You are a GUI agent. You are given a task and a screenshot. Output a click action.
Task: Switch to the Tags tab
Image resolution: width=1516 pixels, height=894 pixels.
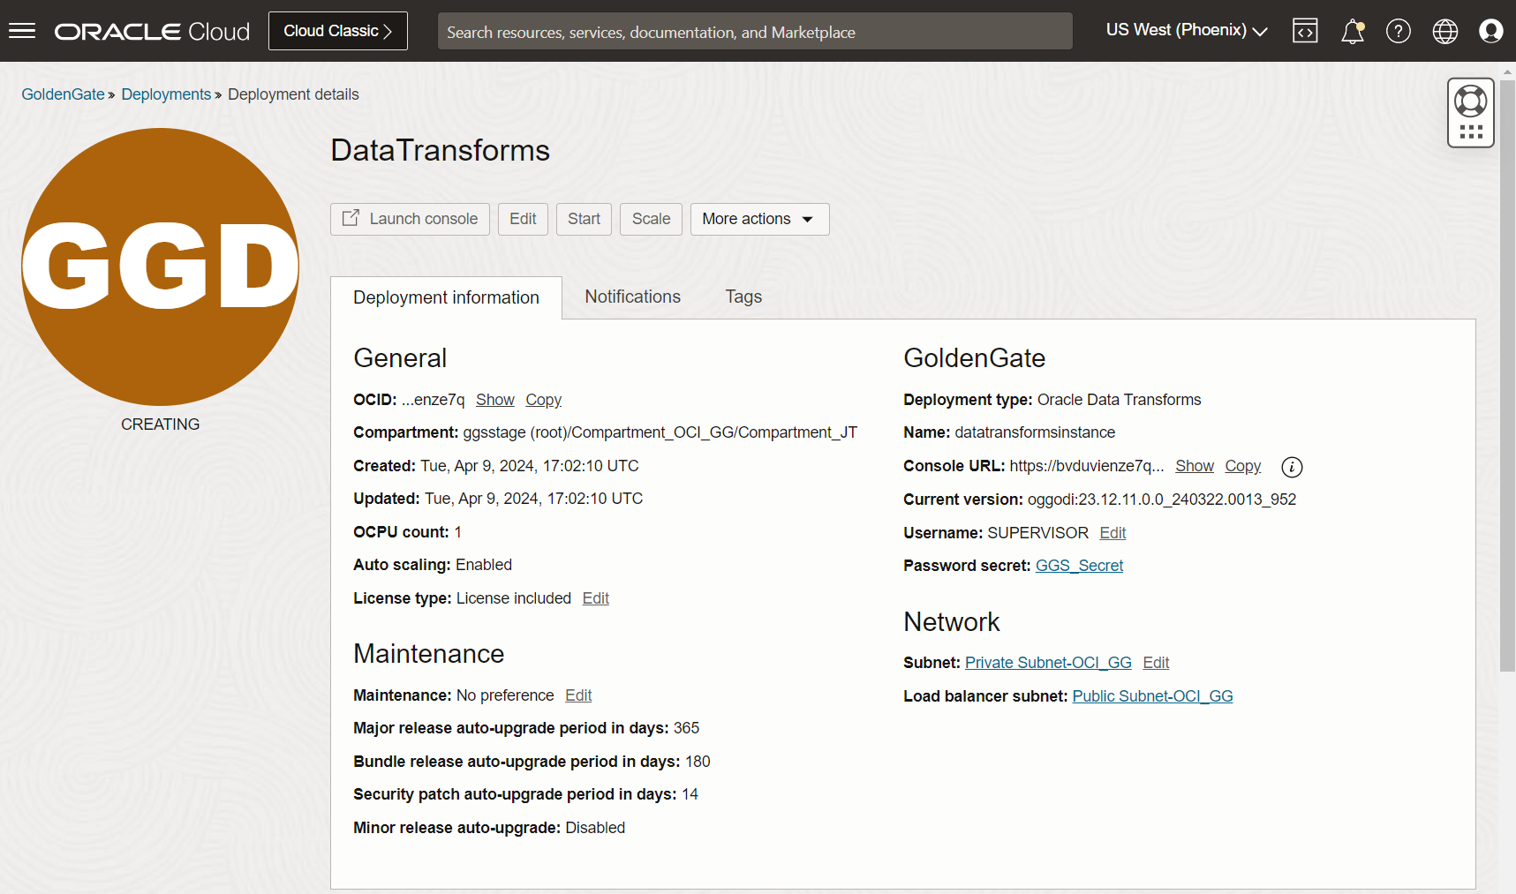(x=743, y=297)
